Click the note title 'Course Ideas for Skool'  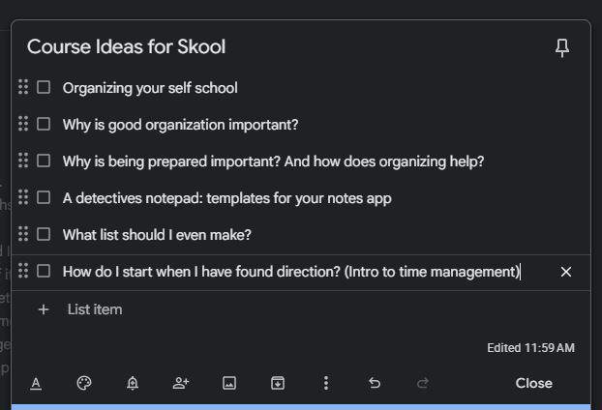(126, 47)
